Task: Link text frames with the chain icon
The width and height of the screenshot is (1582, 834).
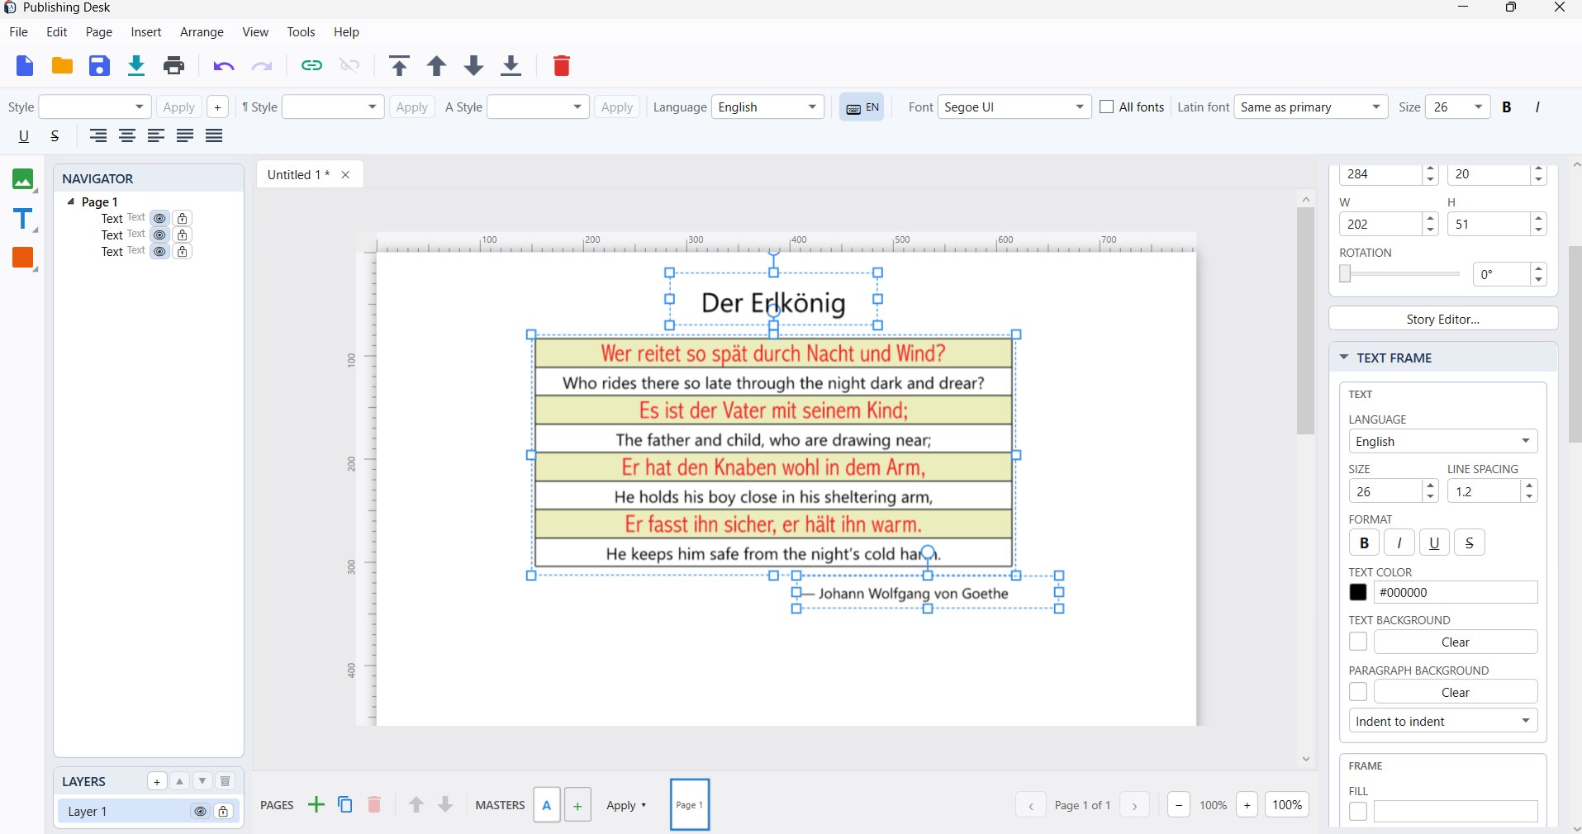Action: pos(311,66)
